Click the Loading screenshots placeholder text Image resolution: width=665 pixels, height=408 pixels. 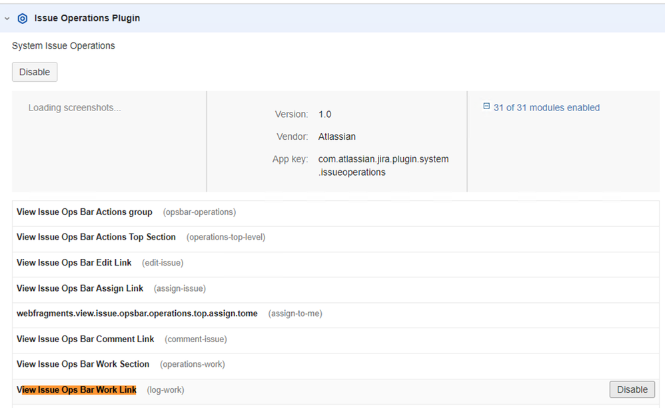coord(75,108)
